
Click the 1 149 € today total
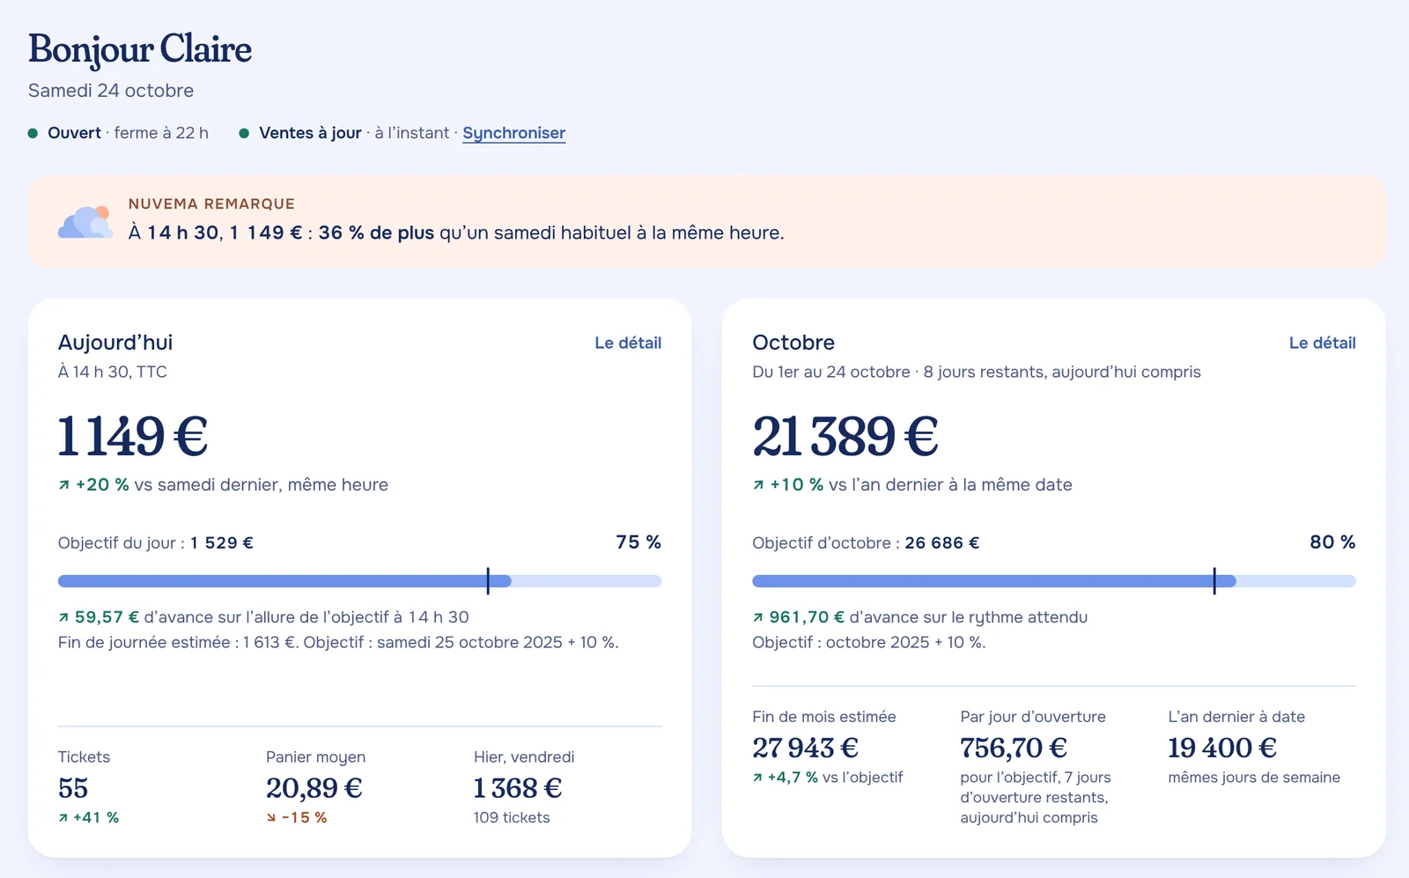click(133, 436)
